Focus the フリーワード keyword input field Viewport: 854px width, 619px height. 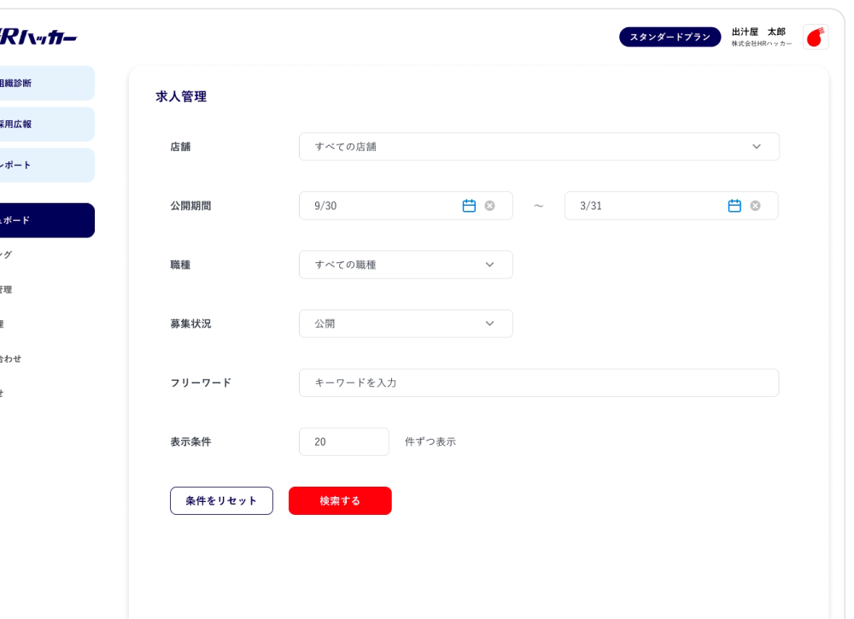click(539, 382)
